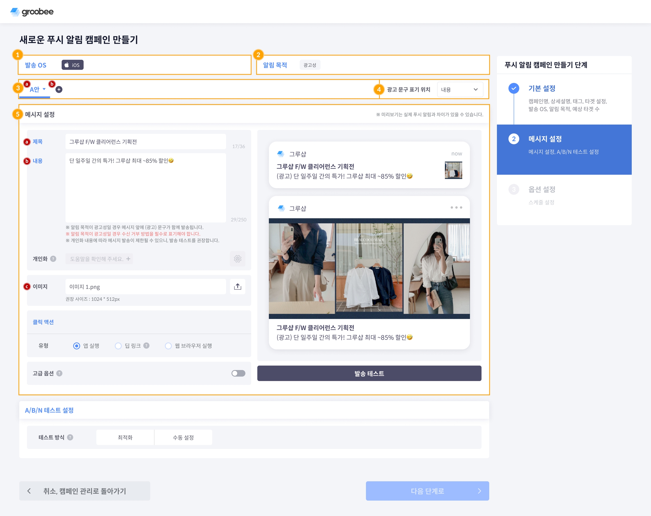Click three-dots icon on notification preview
Viewport: 651px width, 516px height.
456,208
